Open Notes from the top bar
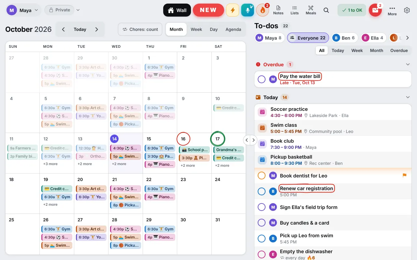The height and width of the screenshot is (260, 417). tap(278, 10)
